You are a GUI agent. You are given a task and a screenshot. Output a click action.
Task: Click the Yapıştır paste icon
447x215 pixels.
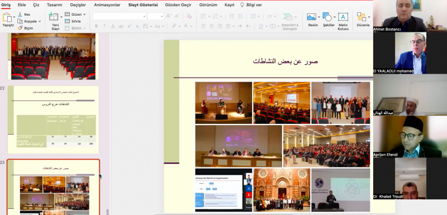pos(7,17)
